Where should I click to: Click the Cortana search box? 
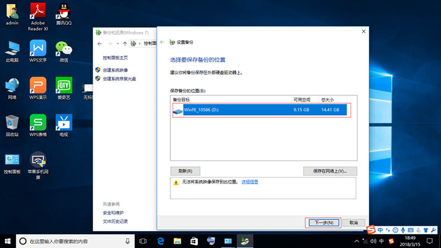click(76, 241)
